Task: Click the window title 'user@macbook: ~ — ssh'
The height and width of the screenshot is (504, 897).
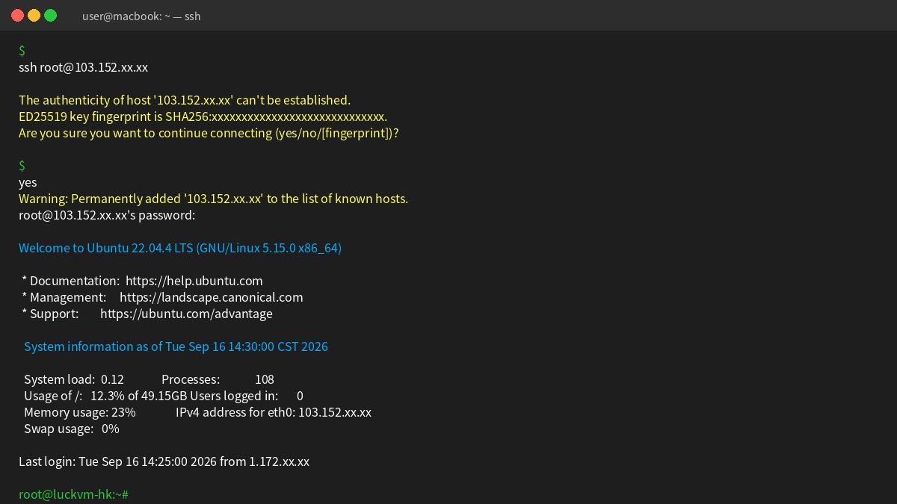Action: (141, 16)
